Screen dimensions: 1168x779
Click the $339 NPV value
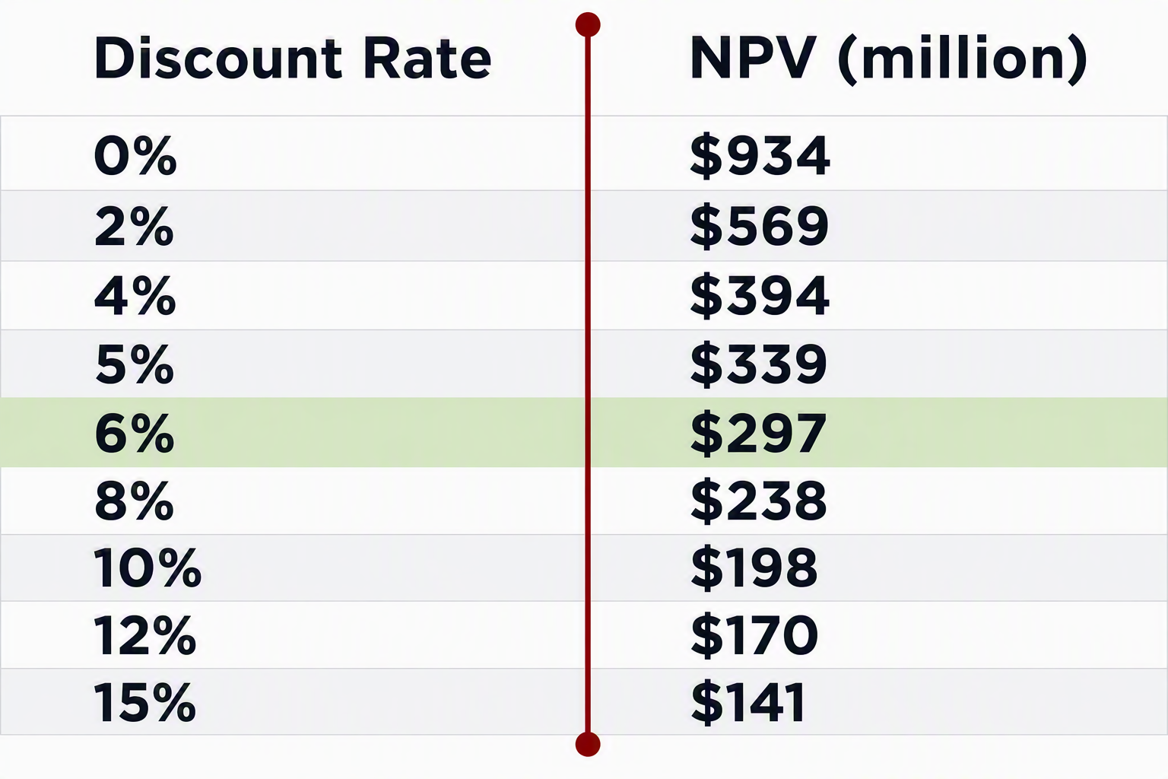(x=758, y=364)
